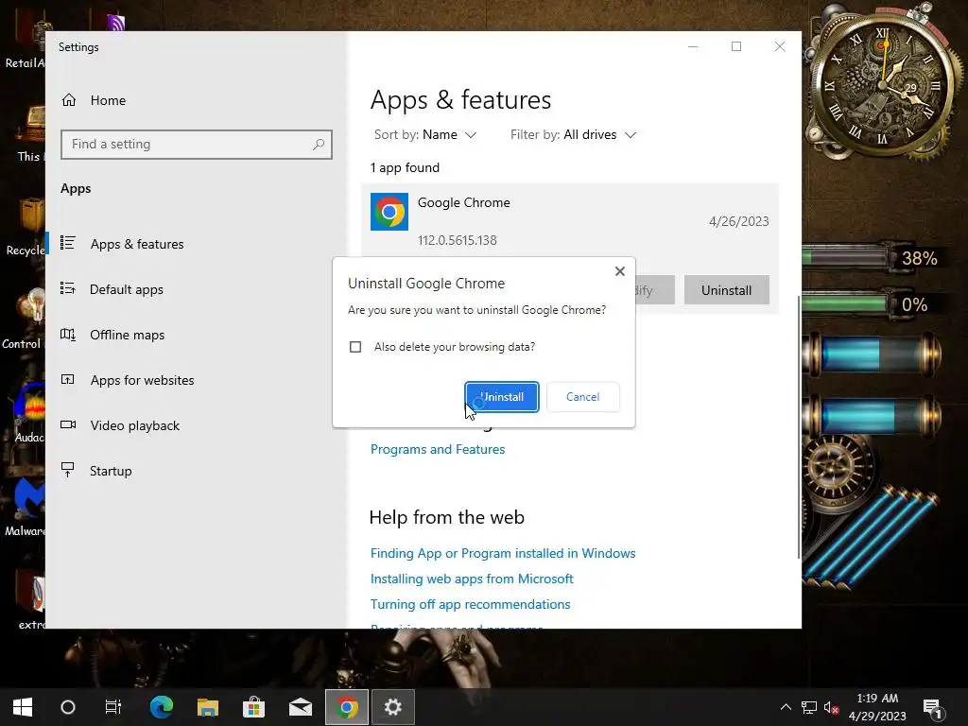Viewport: 968px width, 726px height.
Task: Select the Recycle Bin desktop icon
Action: coord(26,227)
